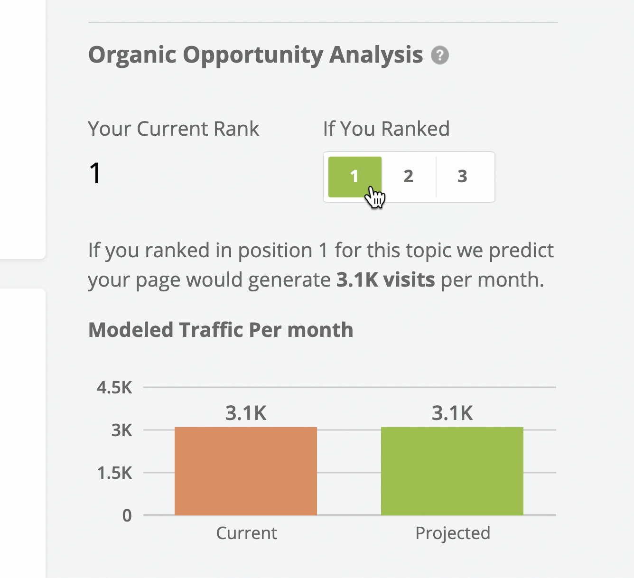Viewport: 634px width, 578px height.
Task: Open the Organic Opportunity Analysis help icon
Action: (440, 56)
